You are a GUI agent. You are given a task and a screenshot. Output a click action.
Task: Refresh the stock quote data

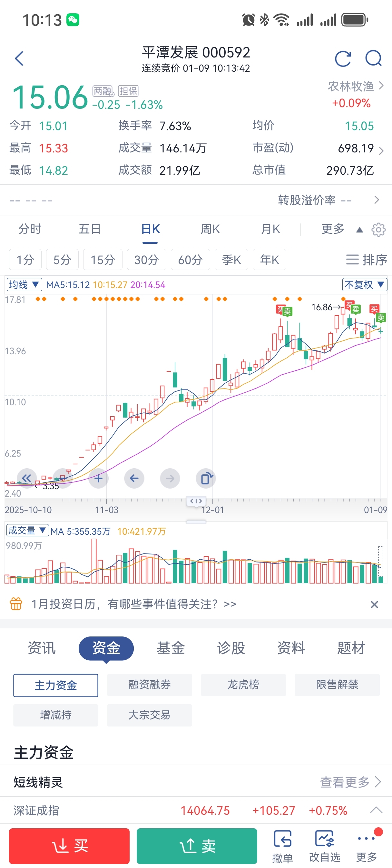(x=343, y=59)
